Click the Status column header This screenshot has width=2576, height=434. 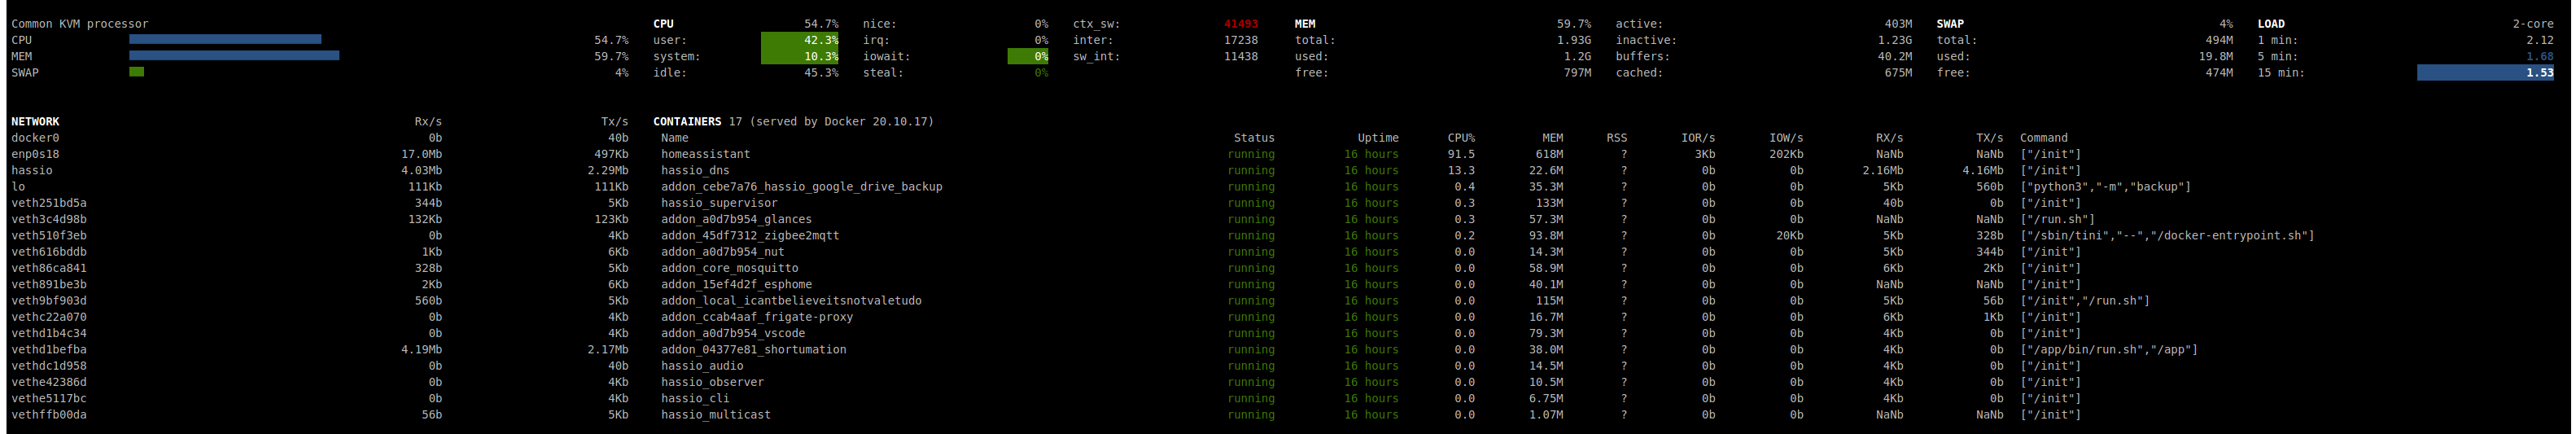[1254, 138]
